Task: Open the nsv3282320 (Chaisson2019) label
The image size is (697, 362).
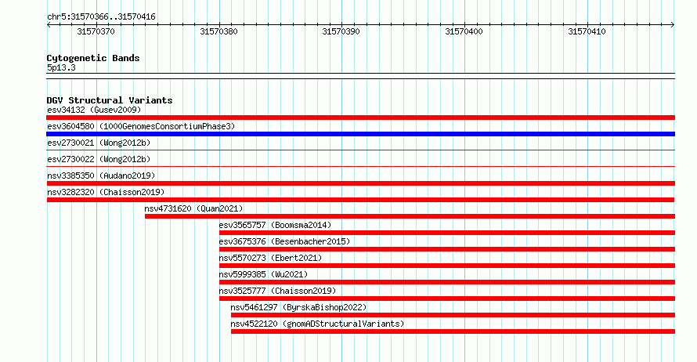Action: click(x=106, y=192)
